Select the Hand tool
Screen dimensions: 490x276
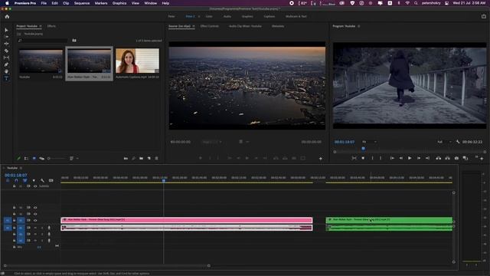6,71
